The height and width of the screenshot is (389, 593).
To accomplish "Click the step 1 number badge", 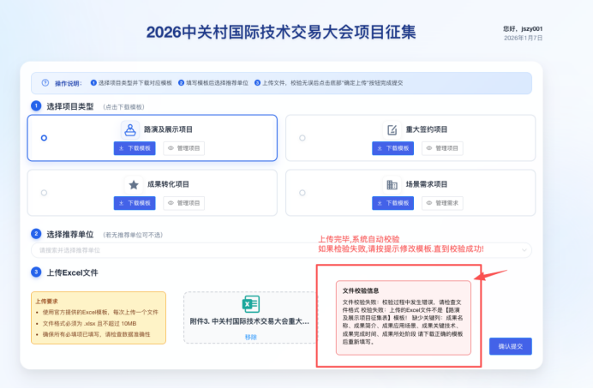I will [36, 106].
